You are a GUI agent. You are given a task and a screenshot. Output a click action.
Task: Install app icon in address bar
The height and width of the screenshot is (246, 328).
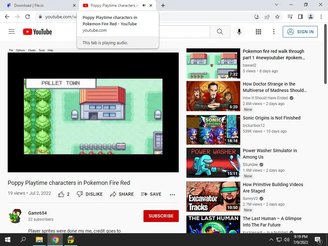257,17
